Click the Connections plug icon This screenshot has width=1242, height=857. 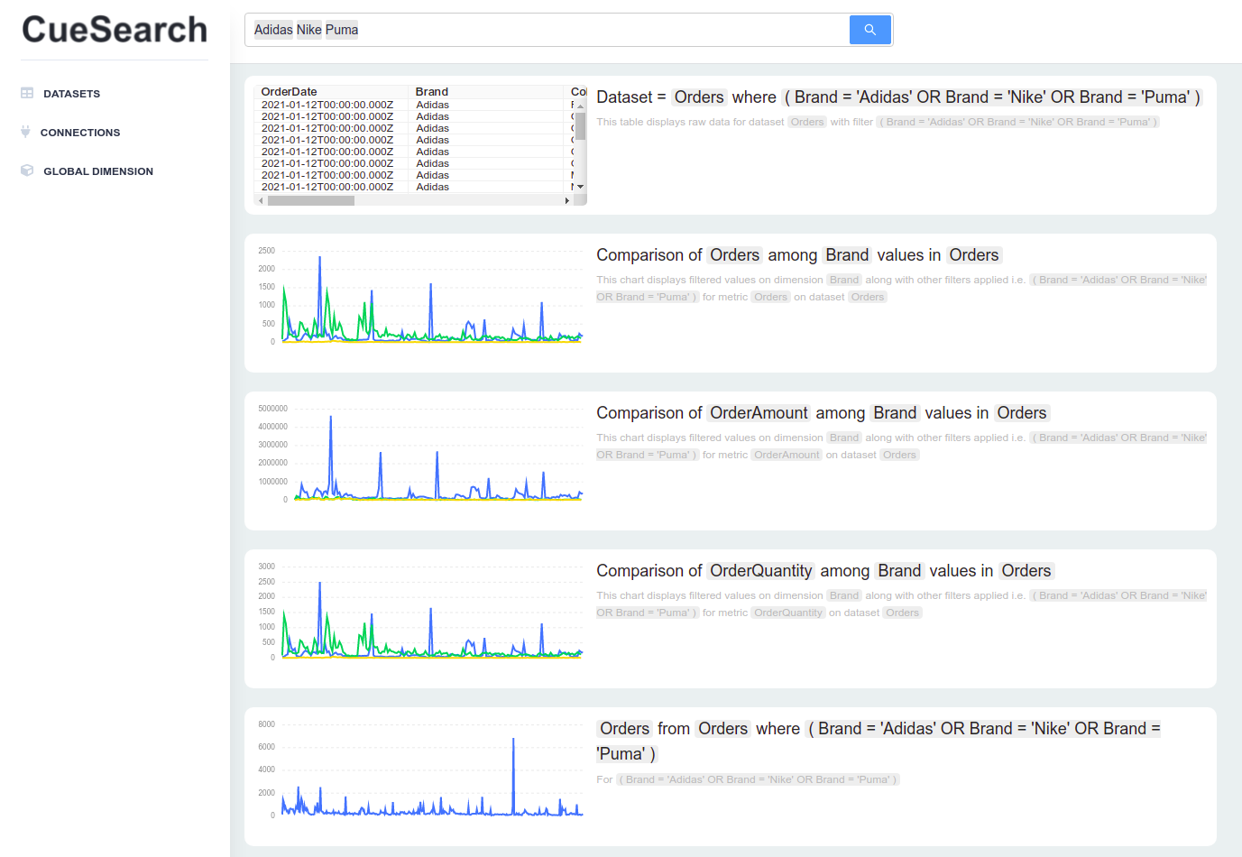click(x=26, y=132)
